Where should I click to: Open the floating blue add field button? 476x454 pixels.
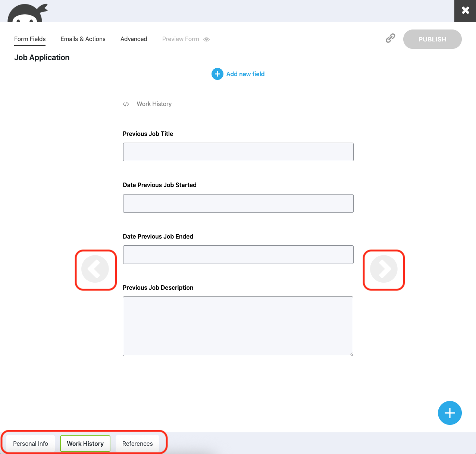click(x=450, y=413)
